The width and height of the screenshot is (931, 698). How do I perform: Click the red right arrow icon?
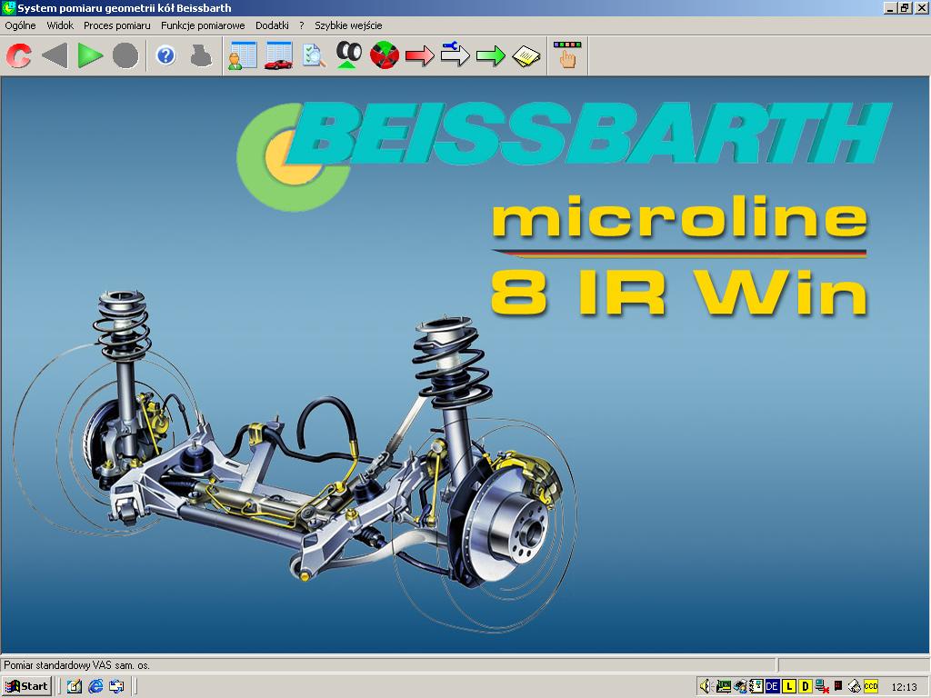(x=420, y=56)
